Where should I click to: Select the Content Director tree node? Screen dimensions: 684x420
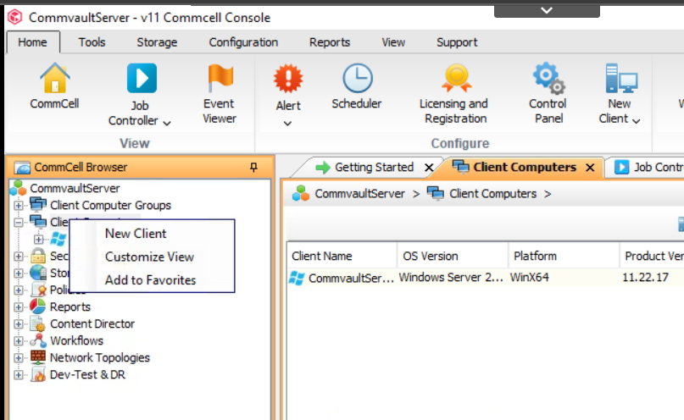(92, 323)
